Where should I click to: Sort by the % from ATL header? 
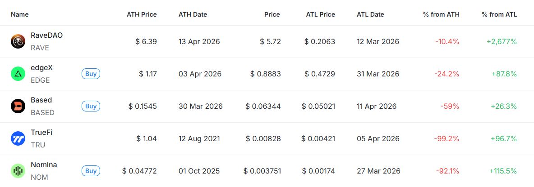tap(499, 14)
